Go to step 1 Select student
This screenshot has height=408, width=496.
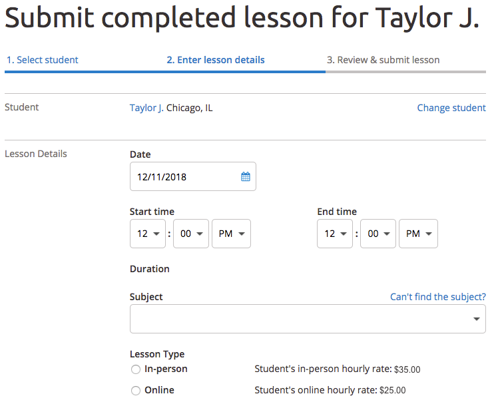pos(43,60)
